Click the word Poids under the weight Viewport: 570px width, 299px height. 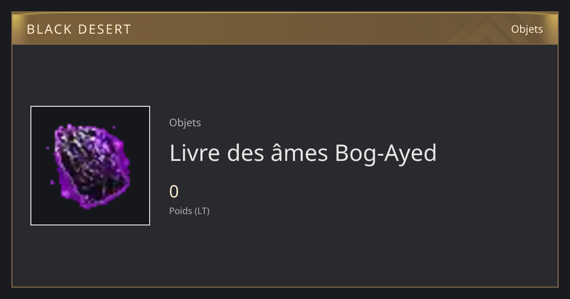tap(180, 211)
